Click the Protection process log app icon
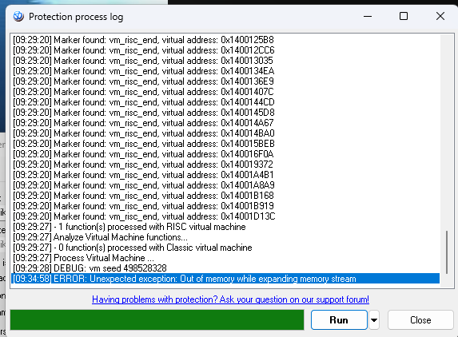Viewport: 458px width, 337px height. [x=18, y=16]
